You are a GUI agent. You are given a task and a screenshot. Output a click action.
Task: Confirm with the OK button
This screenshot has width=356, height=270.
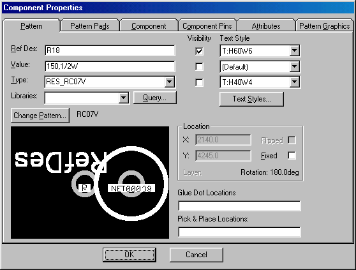(x=130, y=255)
